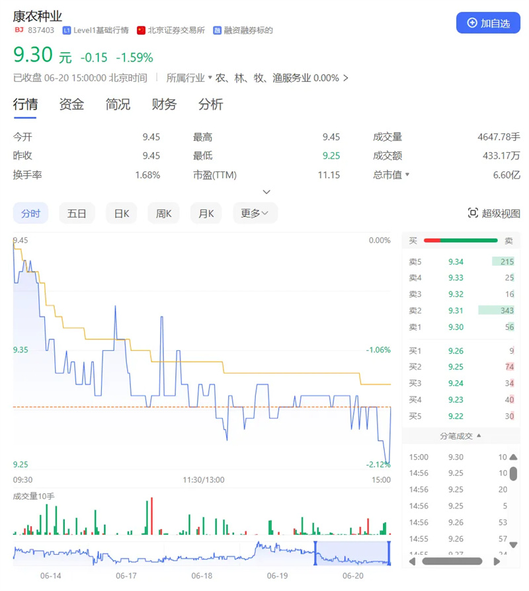Click the 融资融券标的 badge icon

(217, 30)
